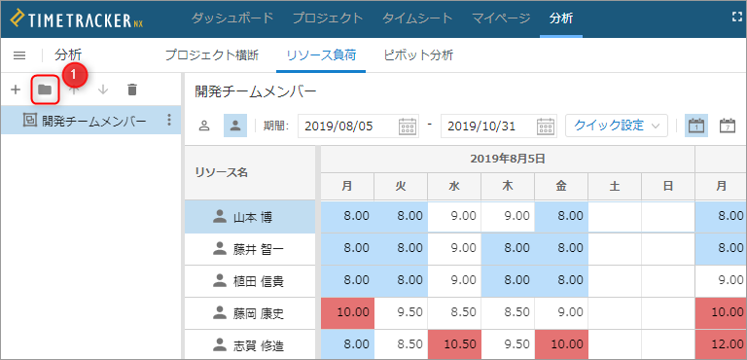Click 藤井 智一's 9.00 Wednesday cell
The image size is (747, 360).
(x=454, y=249)
